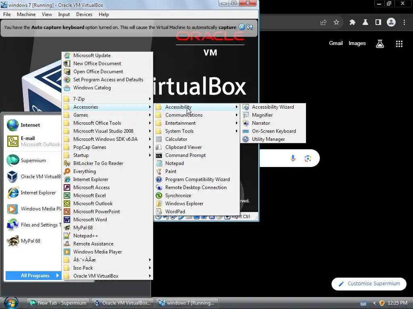This screenshot has width=413, height=309.
Task: Click the Images link in browser
Action: pos(357,43)
